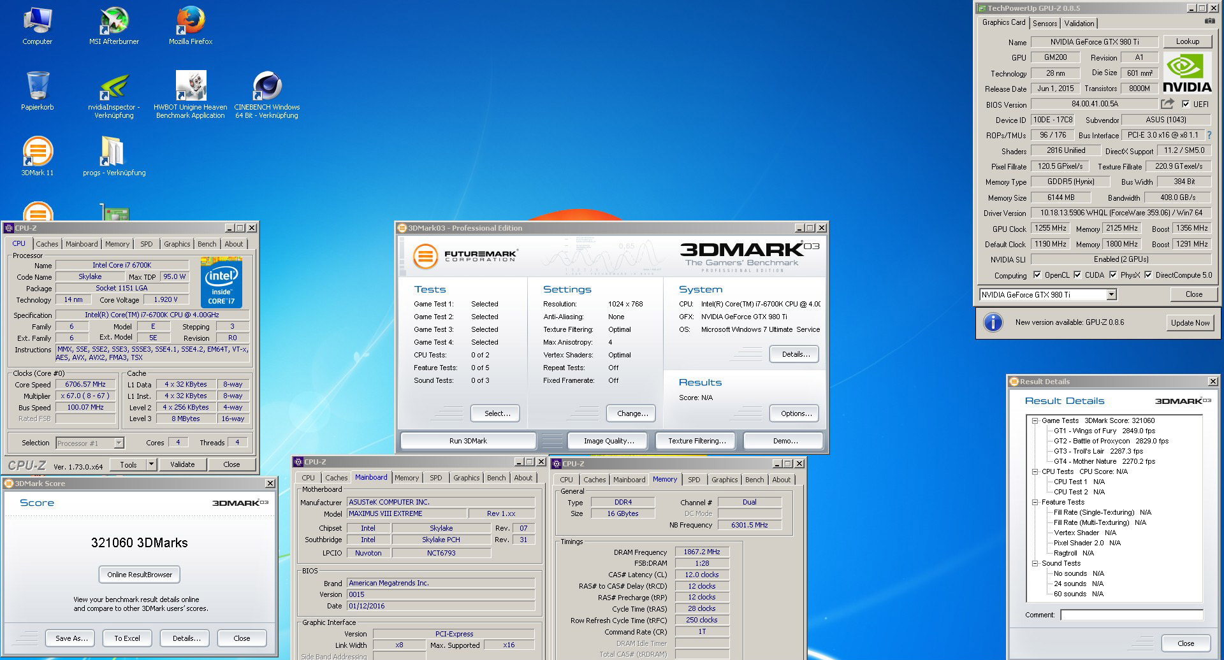Collapse the Game Tests tree node
This screenshot has height=660, width=1224.
tap(1035, 420)
